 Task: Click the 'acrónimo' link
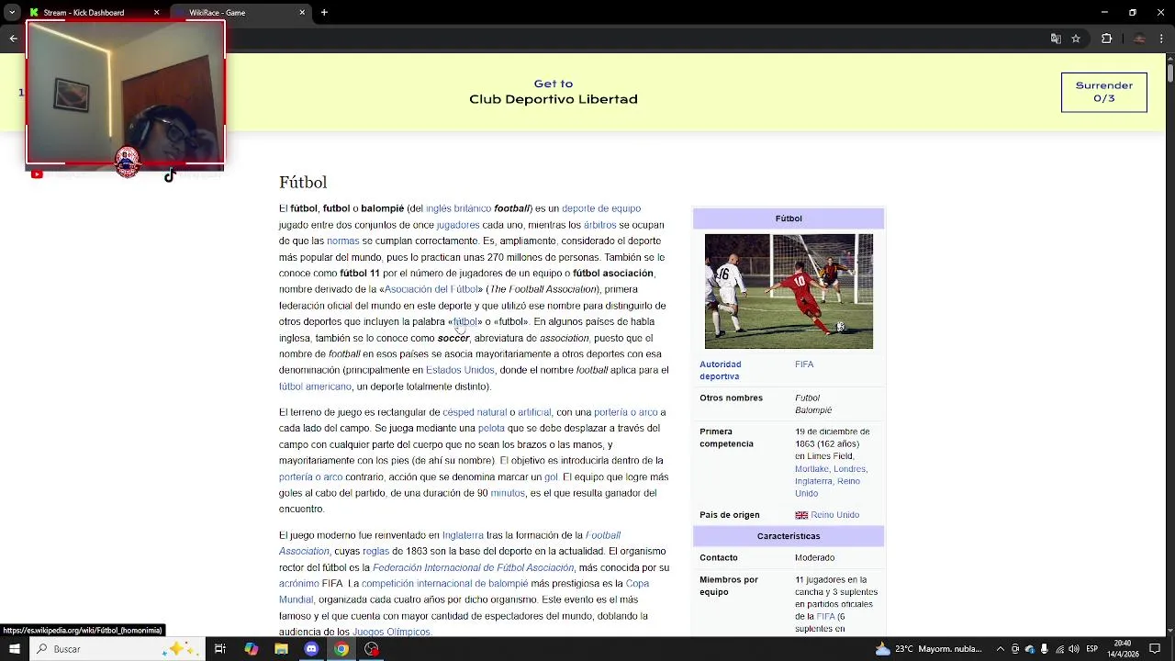click(299, 584)
